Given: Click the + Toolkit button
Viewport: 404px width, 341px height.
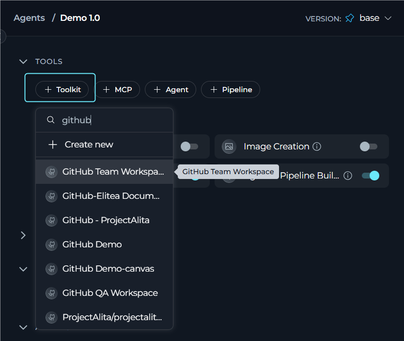Looking at the screenshot, I should click(62, 90).
